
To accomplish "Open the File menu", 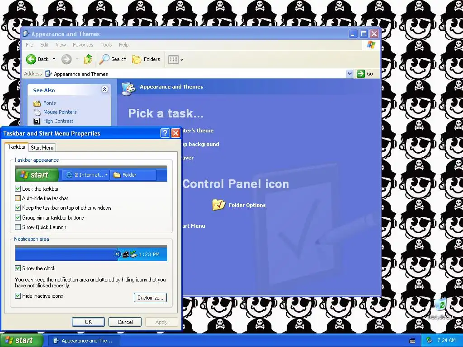I will click(x=29, y=45).
